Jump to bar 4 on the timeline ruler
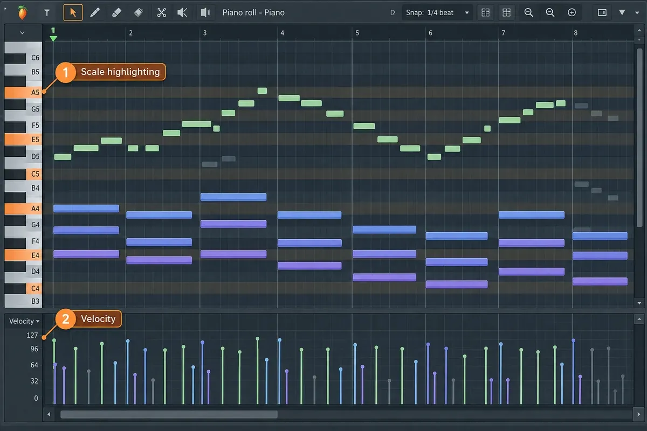Image resolution: width=647 pixels, height=431 pixels. coord(282,33)
